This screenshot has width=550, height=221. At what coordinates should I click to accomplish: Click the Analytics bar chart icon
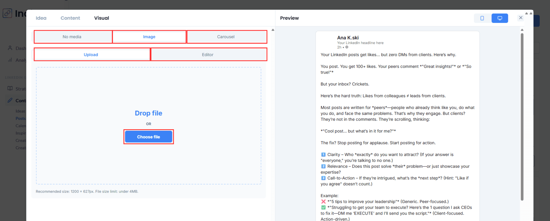click(10, 60)
